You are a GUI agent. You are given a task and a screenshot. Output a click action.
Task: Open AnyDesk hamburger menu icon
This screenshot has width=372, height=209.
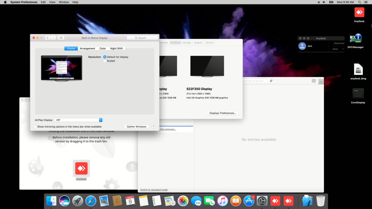click(x=314, y=81)
